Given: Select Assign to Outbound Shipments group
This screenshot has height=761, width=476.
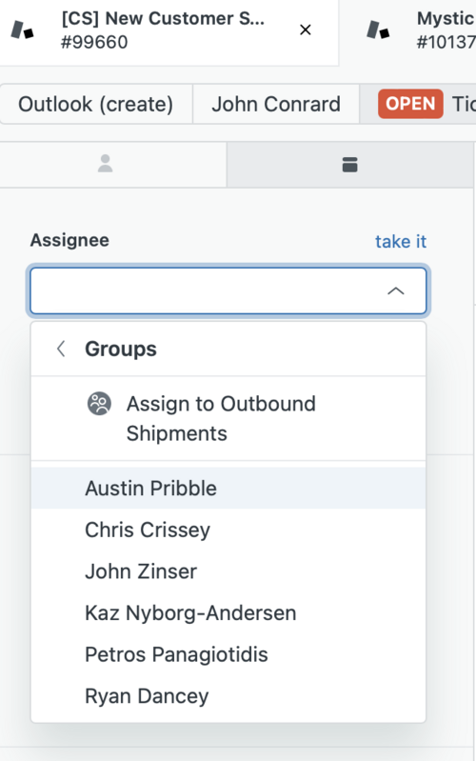Looking at the screenshot, I should pyautogui.click(x=228, y=418).
